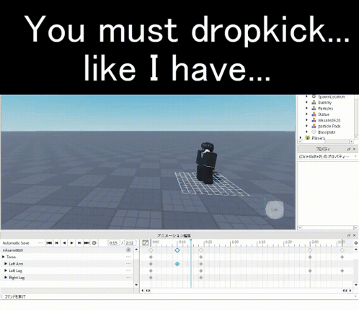Add a track with the plus button
Image resolution: width=359 pixels, height=310 pixels.
[128, 250]
